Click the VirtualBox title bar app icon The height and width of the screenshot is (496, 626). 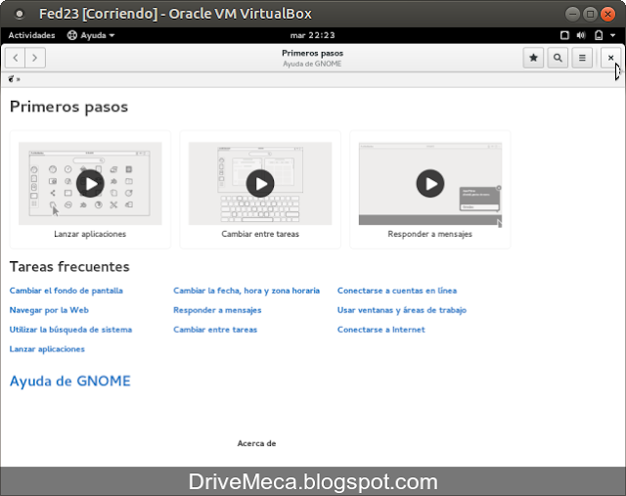(x=19, y=15)
